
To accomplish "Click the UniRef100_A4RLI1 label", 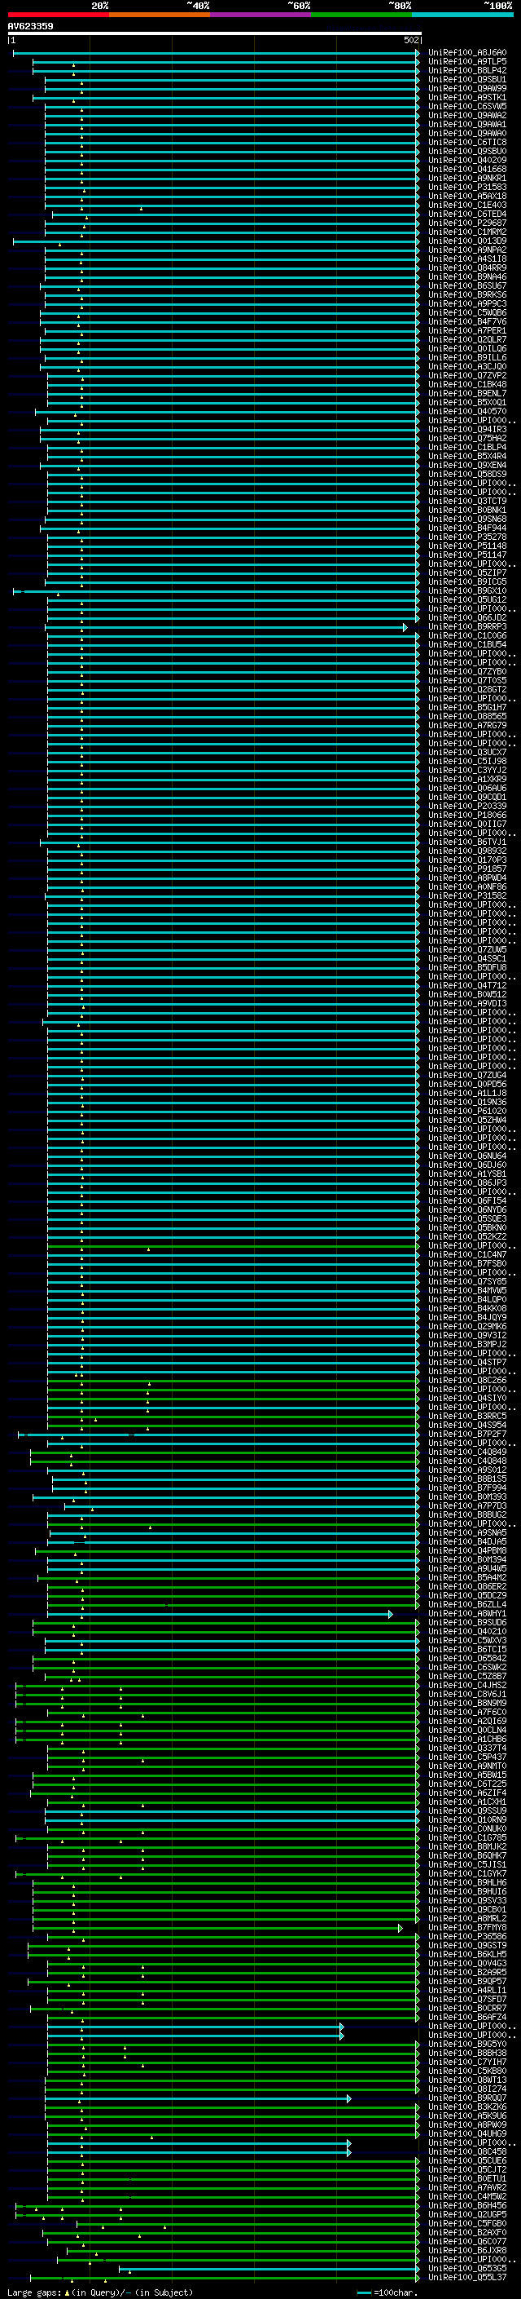I will (x=467, y=1990).
